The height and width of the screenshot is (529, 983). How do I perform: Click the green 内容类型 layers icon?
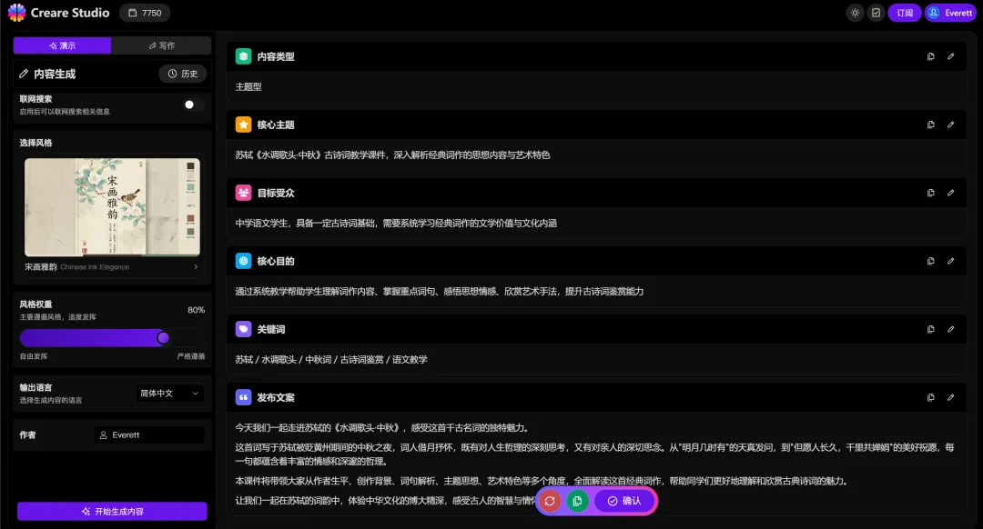tap(243, 56)
